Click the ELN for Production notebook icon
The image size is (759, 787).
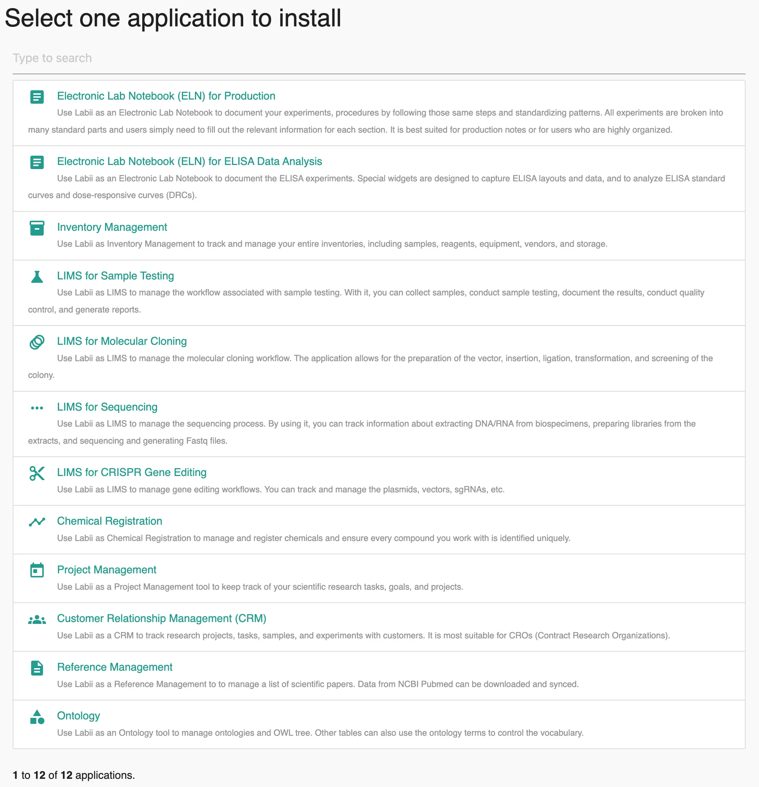37,97
